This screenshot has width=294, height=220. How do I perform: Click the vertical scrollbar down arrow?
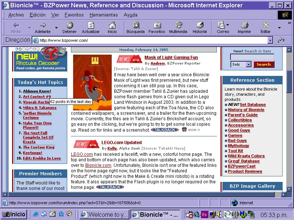[x=289, y=189]
